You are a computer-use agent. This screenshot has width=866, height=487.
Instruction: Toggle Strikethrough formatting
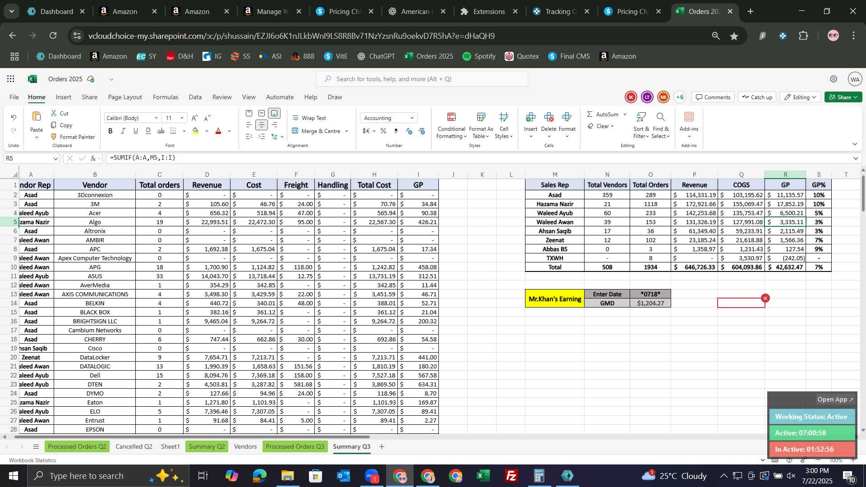click(x=161, y=131)
